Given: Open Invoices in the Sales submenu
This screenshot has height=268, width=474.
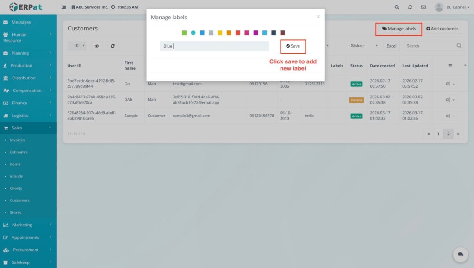Looking at the screenshot, I should pos(18,140).
